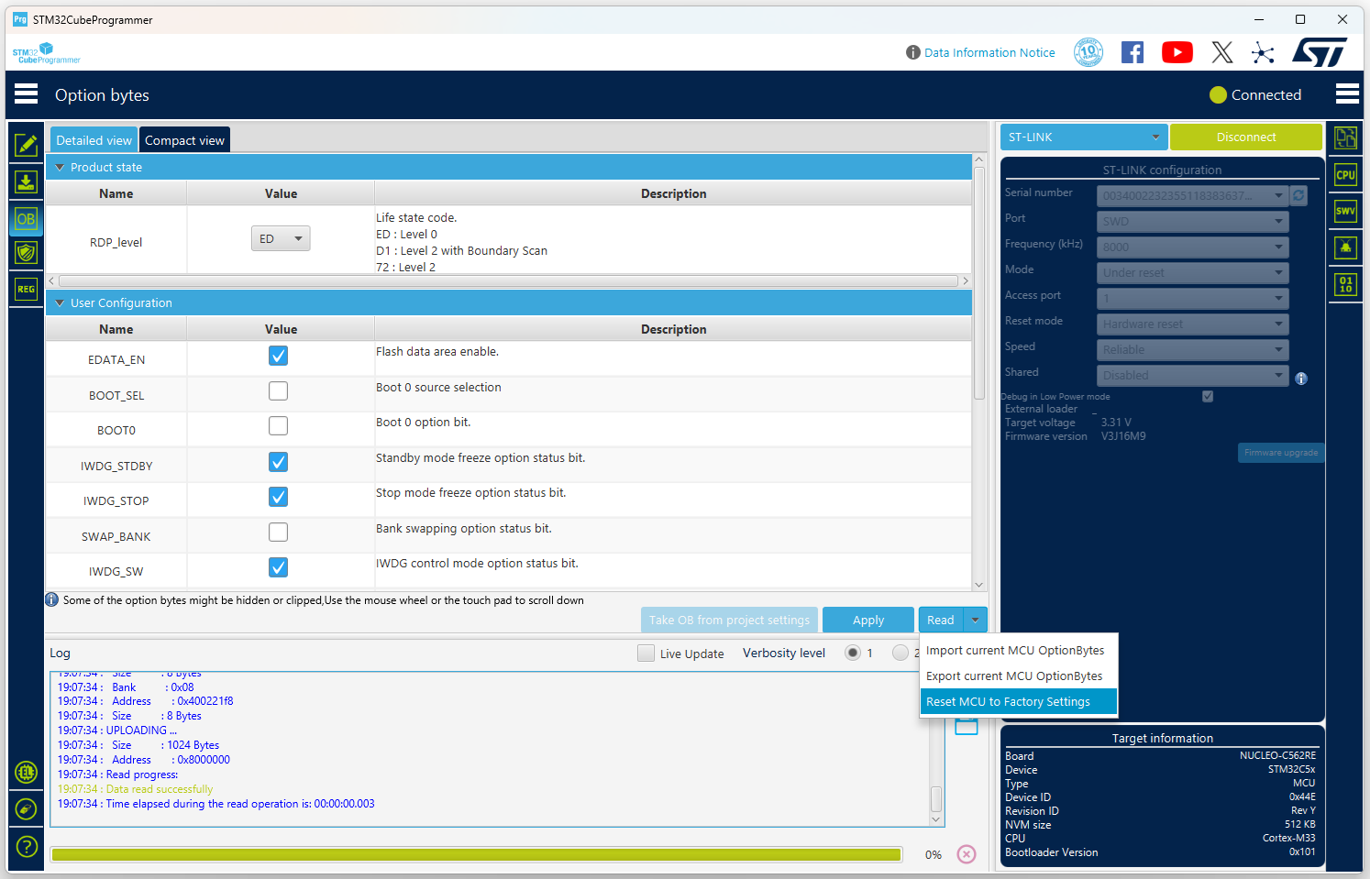The width and height of the screenshot is (1370, 879).
Task: Click the 01/10 binary icon in right sidebar
Action: click(1345, 285)
